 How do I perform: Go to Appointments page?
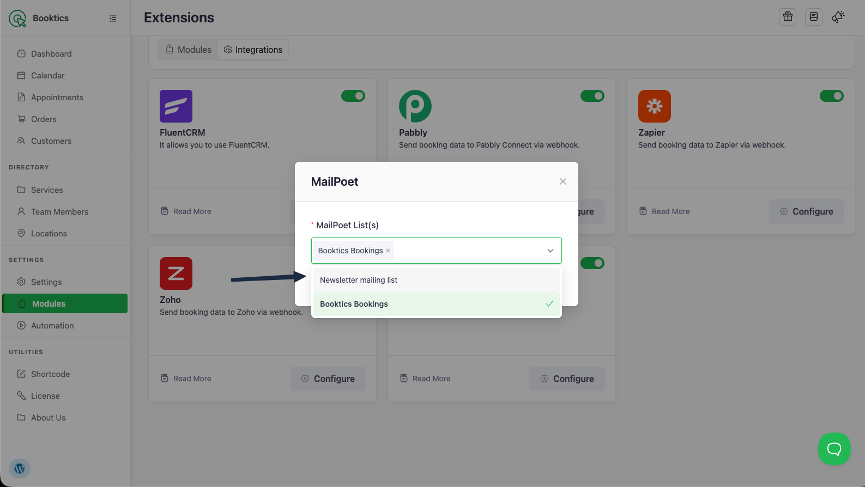[x=65, y=97]
